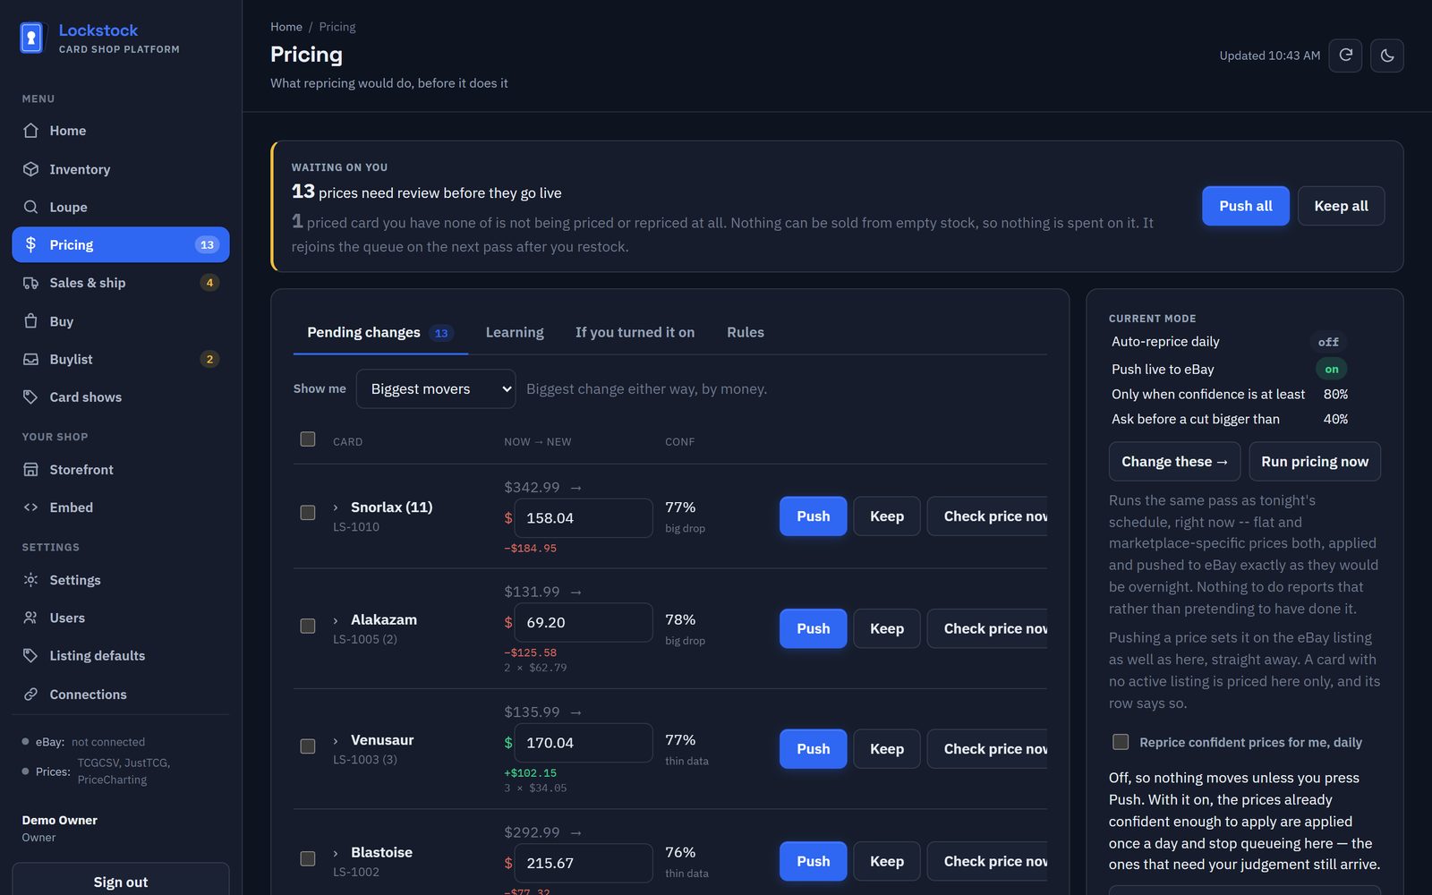The width and height of the screenshot is (1432, 895).
Task: Check the Alakazam row checkbox
Action: click(308, 626)
